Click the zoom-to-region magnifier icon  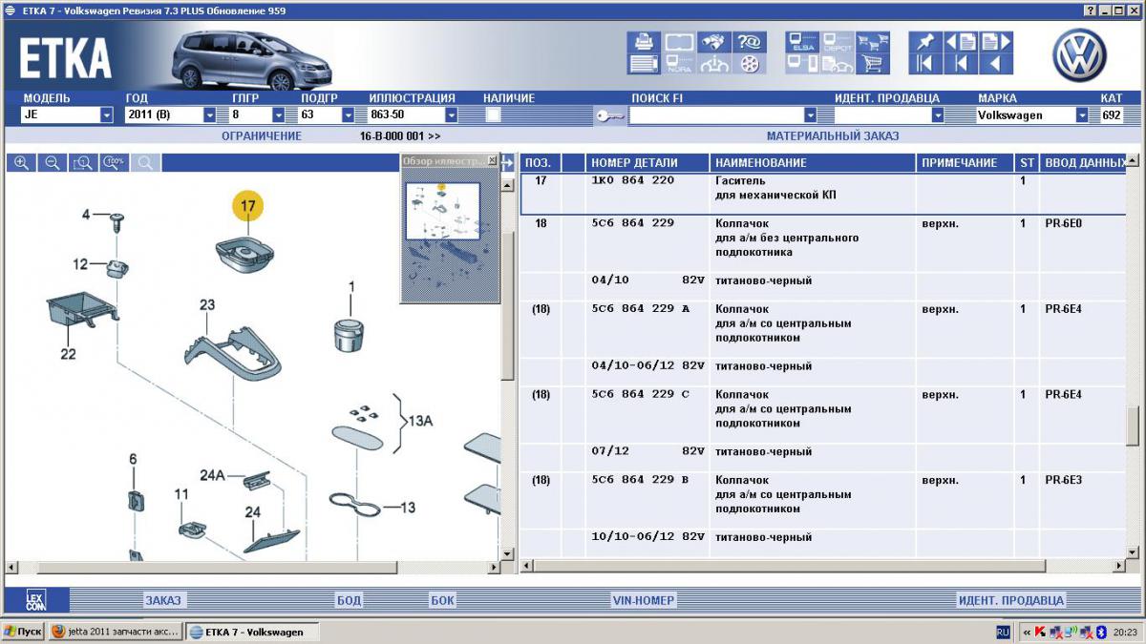pos(83,163)
